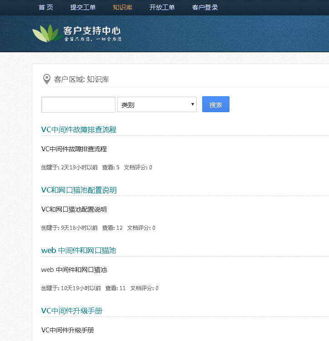Open the VC中间件故障排查流程 article link

point(79,129)
